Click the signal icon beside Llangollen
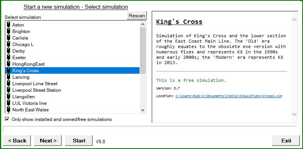This screenshot has height=149, width=303. pos(9,97)
